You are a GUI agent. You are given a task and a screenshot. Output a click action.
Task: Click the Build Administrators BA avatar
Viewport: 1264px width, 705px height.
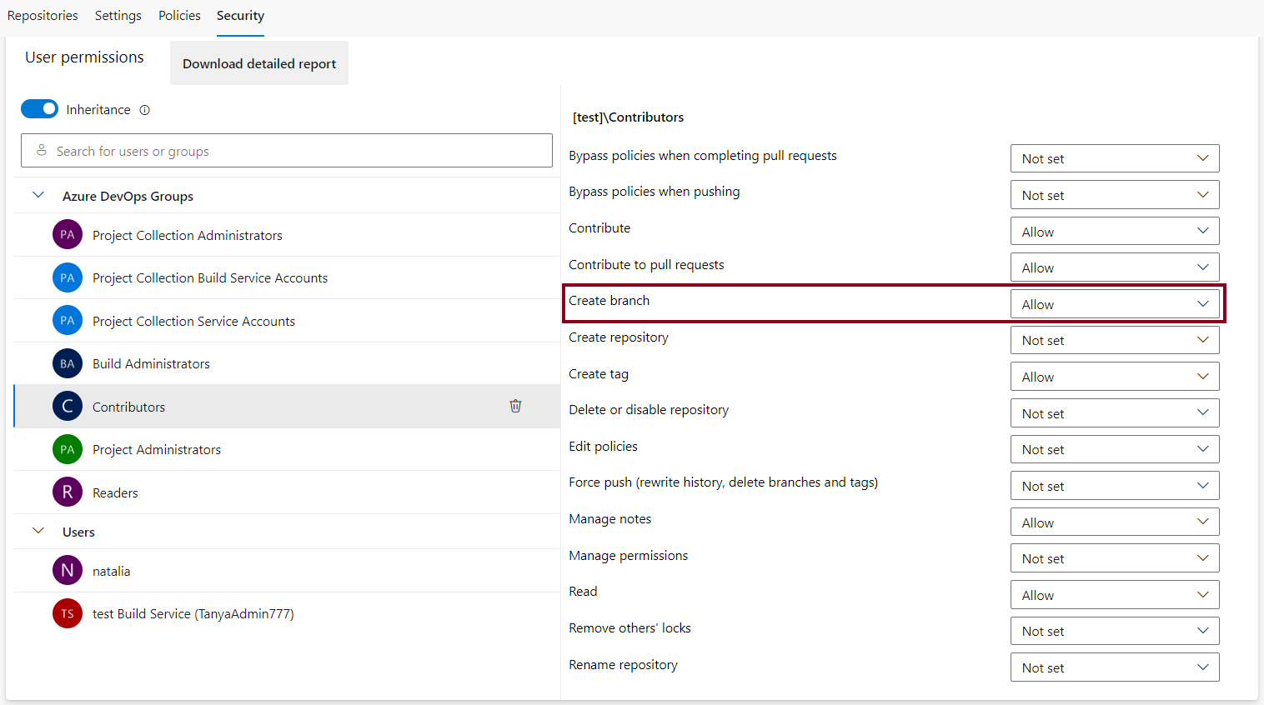pos(68,363)
